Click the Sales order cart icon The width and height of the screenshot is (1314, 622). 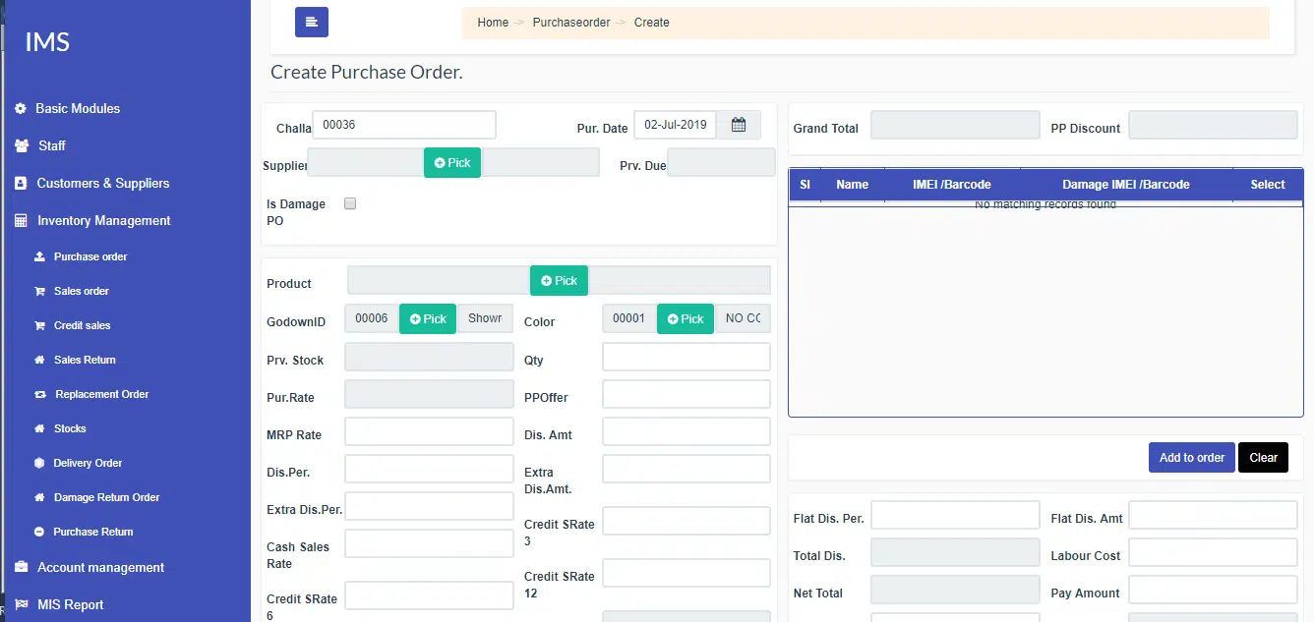pos(39,292)
